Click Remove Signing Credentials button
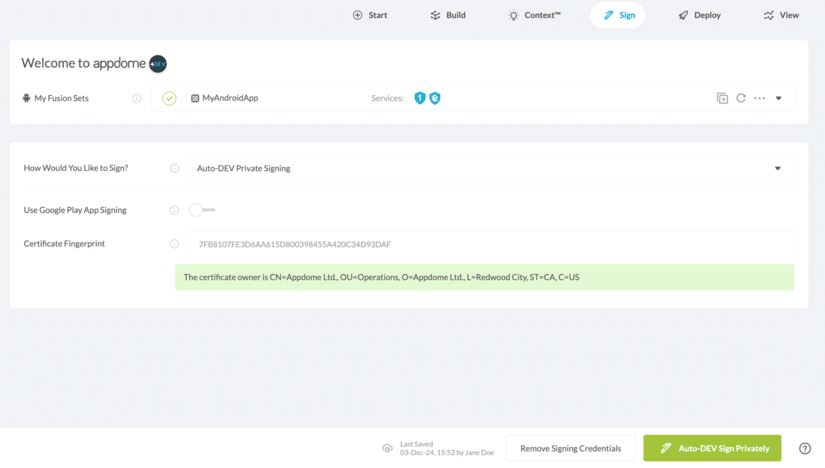825x468 pixels. [x=570, y=448]
